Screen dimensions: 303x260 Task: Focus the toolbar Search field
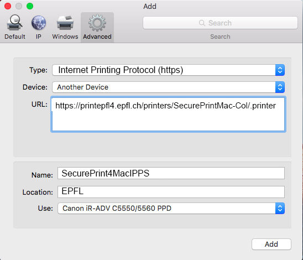click(x=220, y=23)
